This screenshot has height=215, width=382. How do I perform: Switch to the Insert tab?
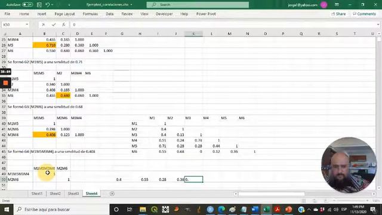pyautogui.click(x=42, y=14)
